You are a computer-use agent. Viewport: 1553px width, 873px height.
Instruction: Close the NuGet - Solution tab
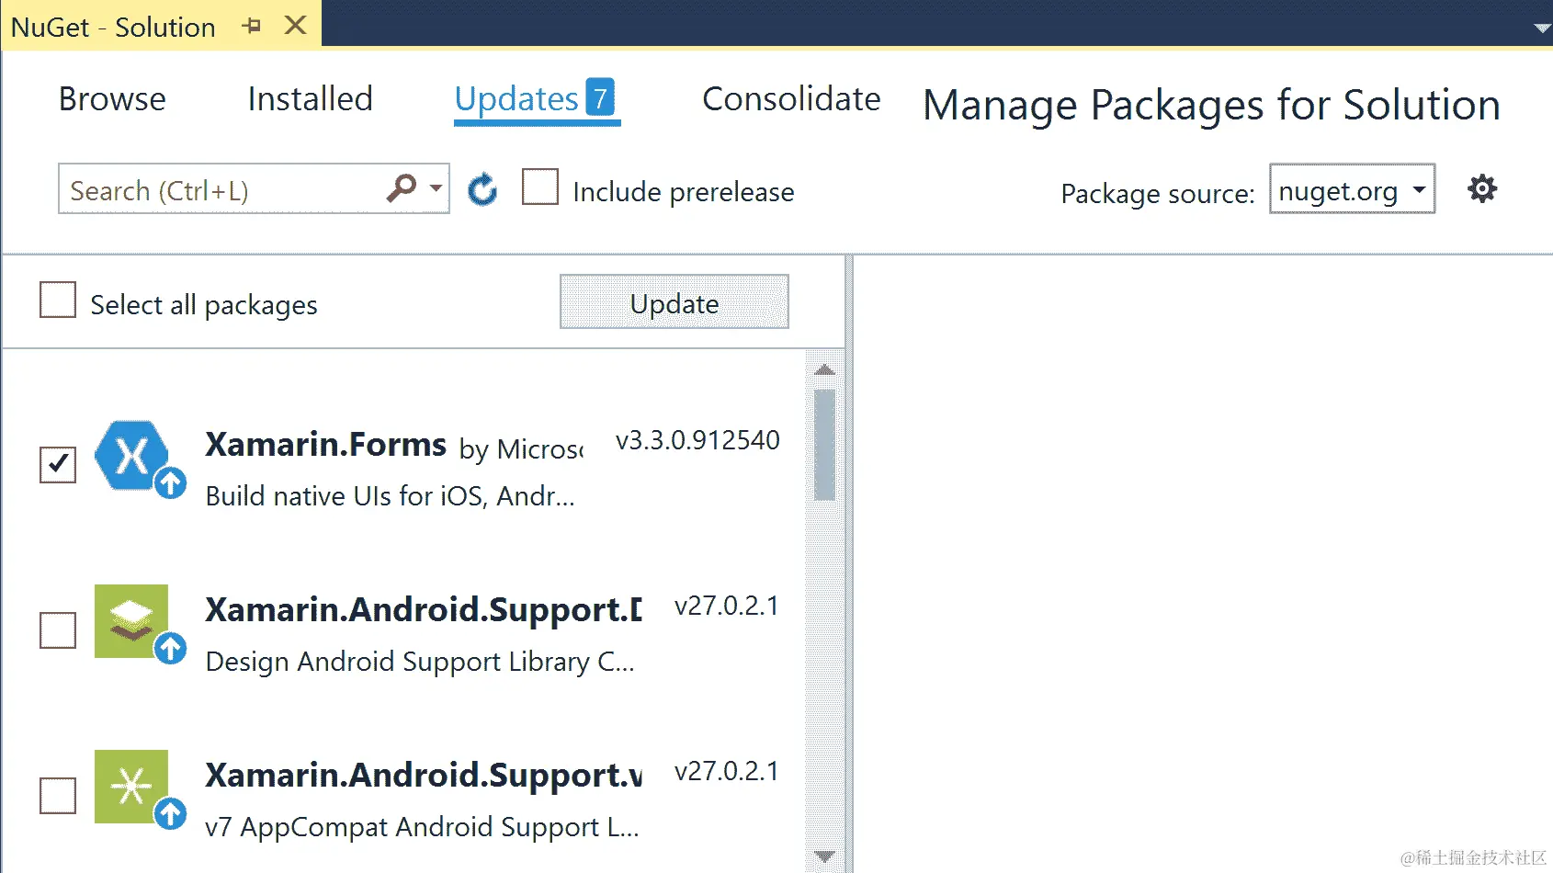[x=295, y=26]
